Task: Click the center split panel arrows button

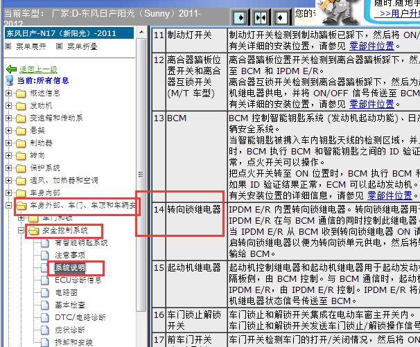Action: click(261, 18)
